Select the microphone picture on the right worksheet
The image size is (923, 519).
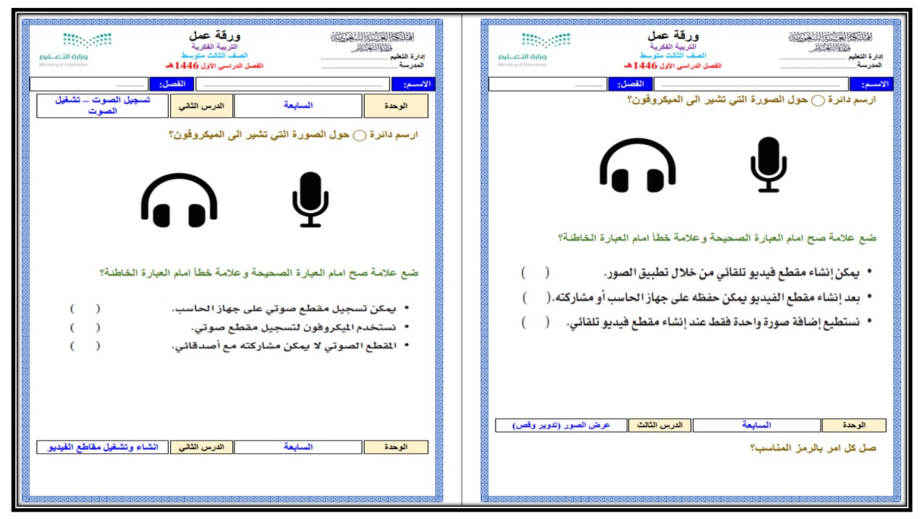click(x=769, y=164)
